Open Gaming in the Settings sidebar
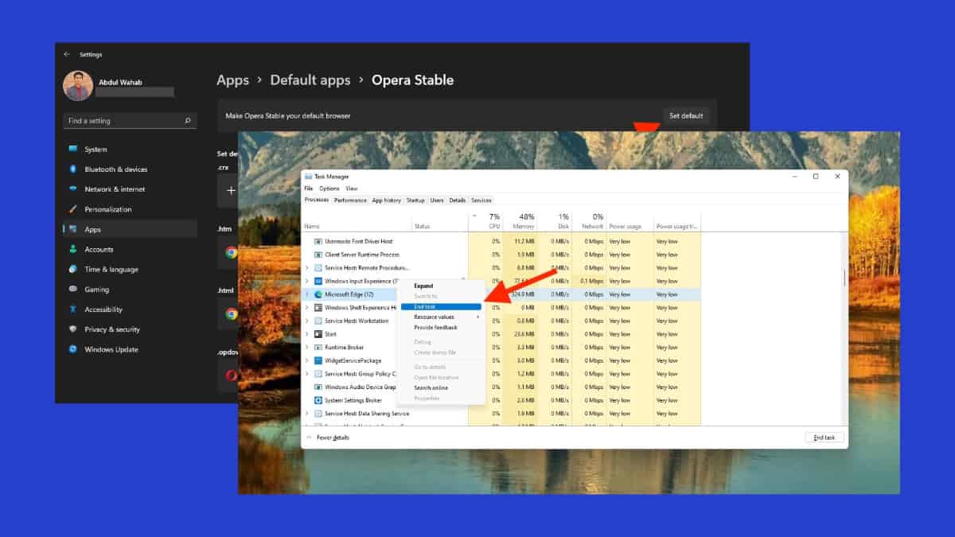Image resolution: width=955 pixels, height=537 pixels. click(130, 290)
